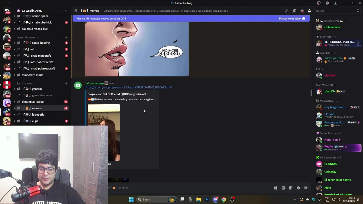Screen dimensions: 363x204
Task: Collapse the Text Channels category
Action: tap(26, 84)
